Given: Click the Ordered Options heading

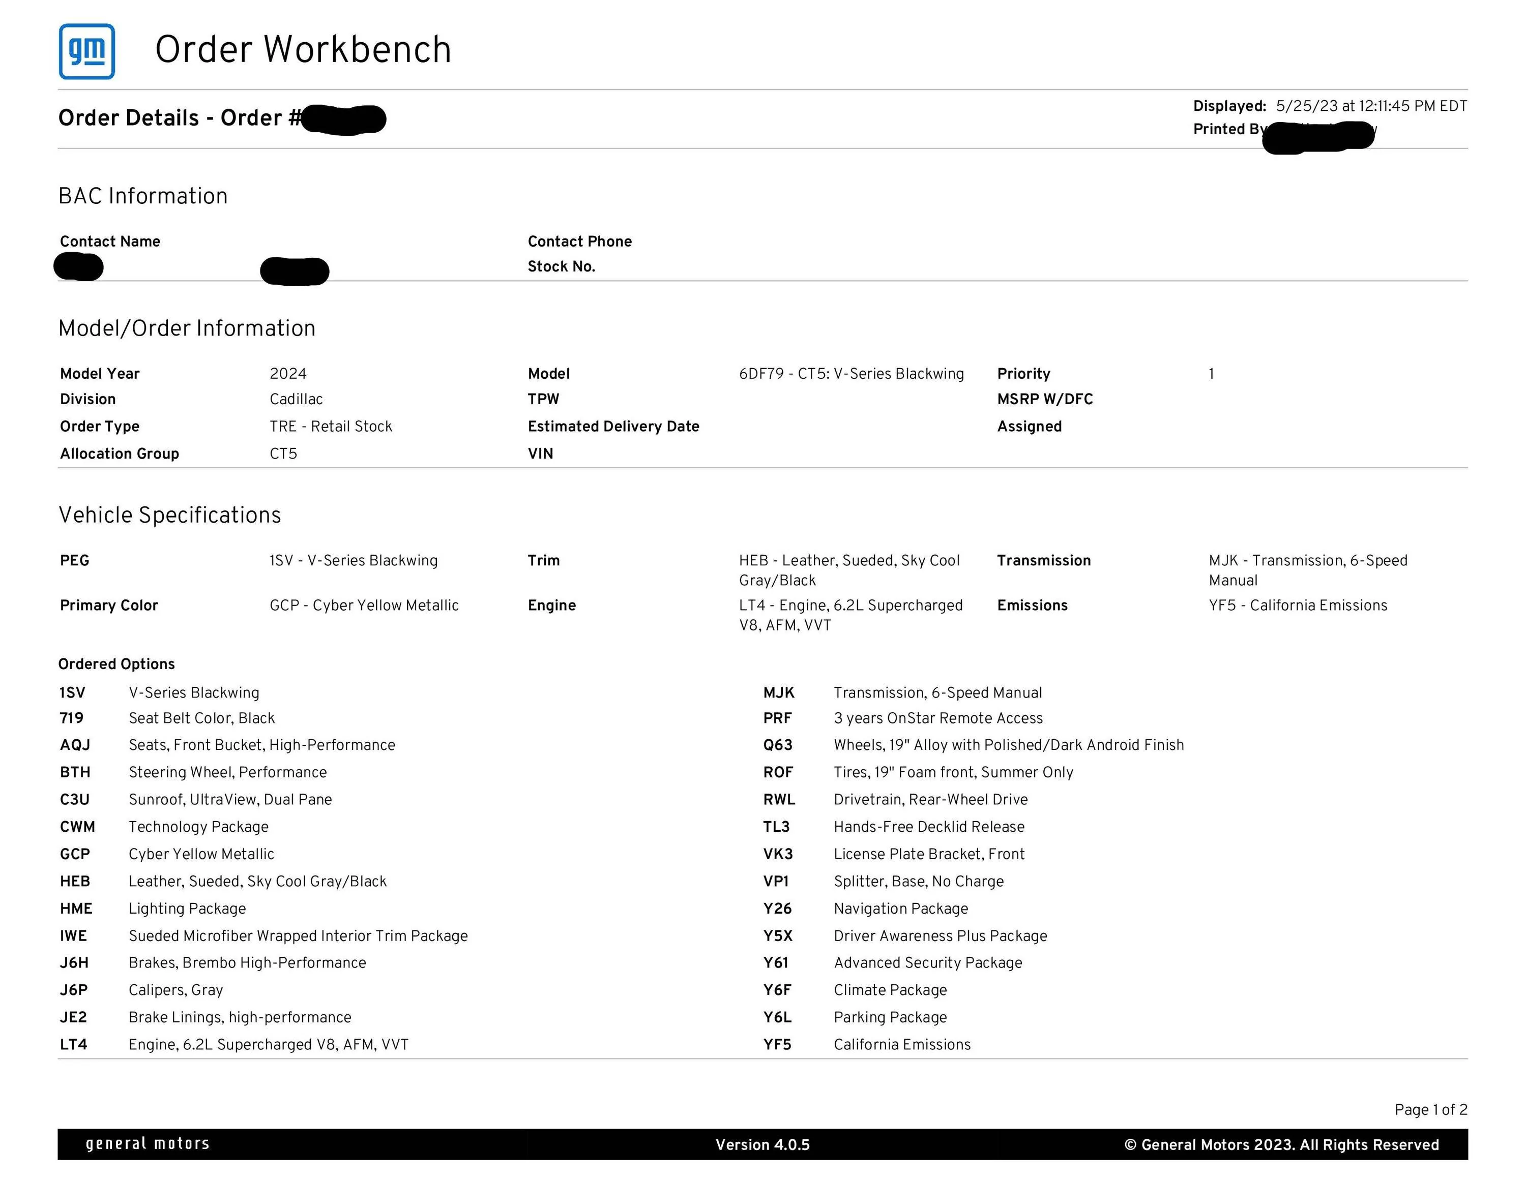Looking at the screenshot, I should (x=116, y=664).
